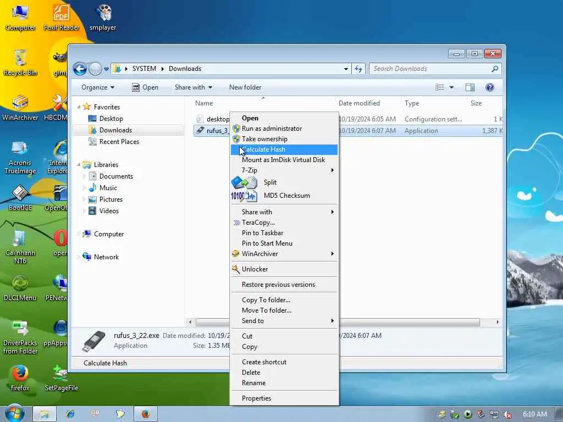
Task: Click the Forward navigation button
Action: tap(95, 69)
